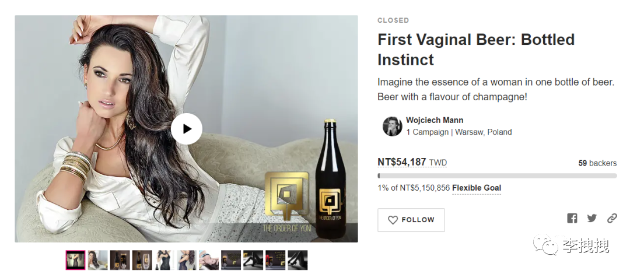Share campaign on Facebook
This screenshot has width=630, height=274.
tap(572, 219)
